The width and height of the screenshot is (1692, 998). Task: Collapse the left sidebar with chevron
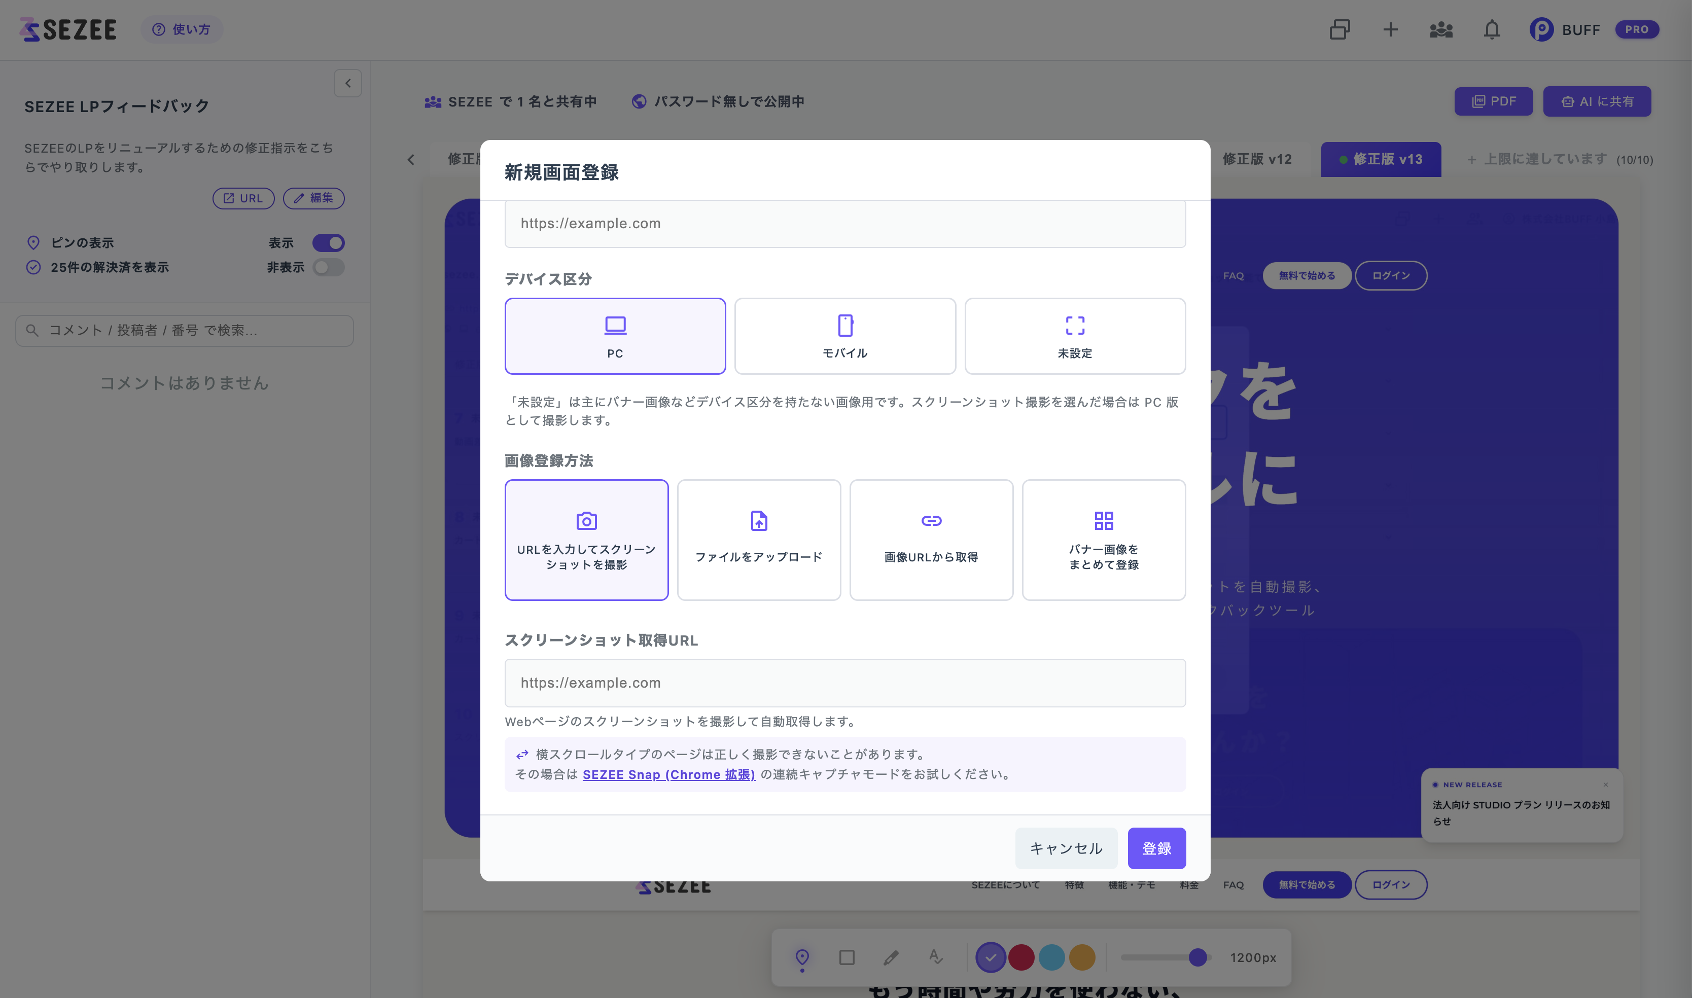[x=347, y=83]
